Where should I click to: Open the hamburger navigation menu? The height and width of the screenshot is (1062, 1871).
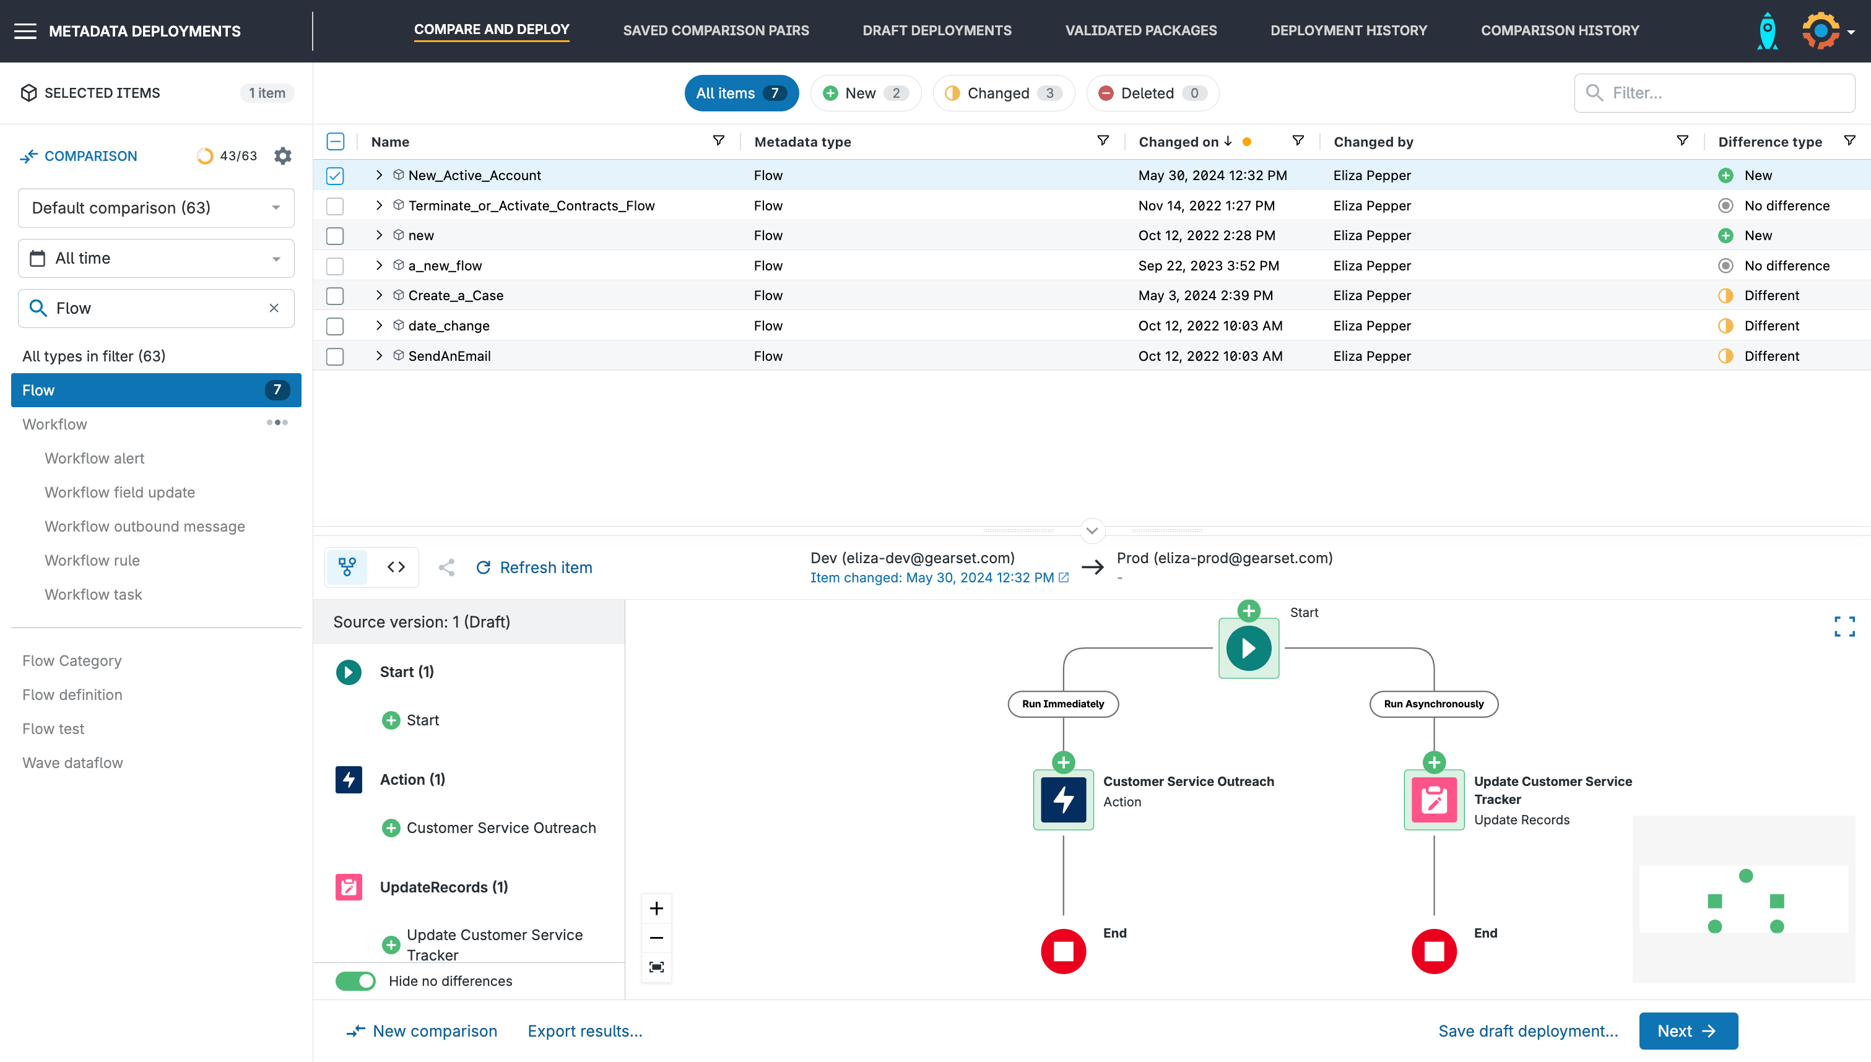coord(25,31)
